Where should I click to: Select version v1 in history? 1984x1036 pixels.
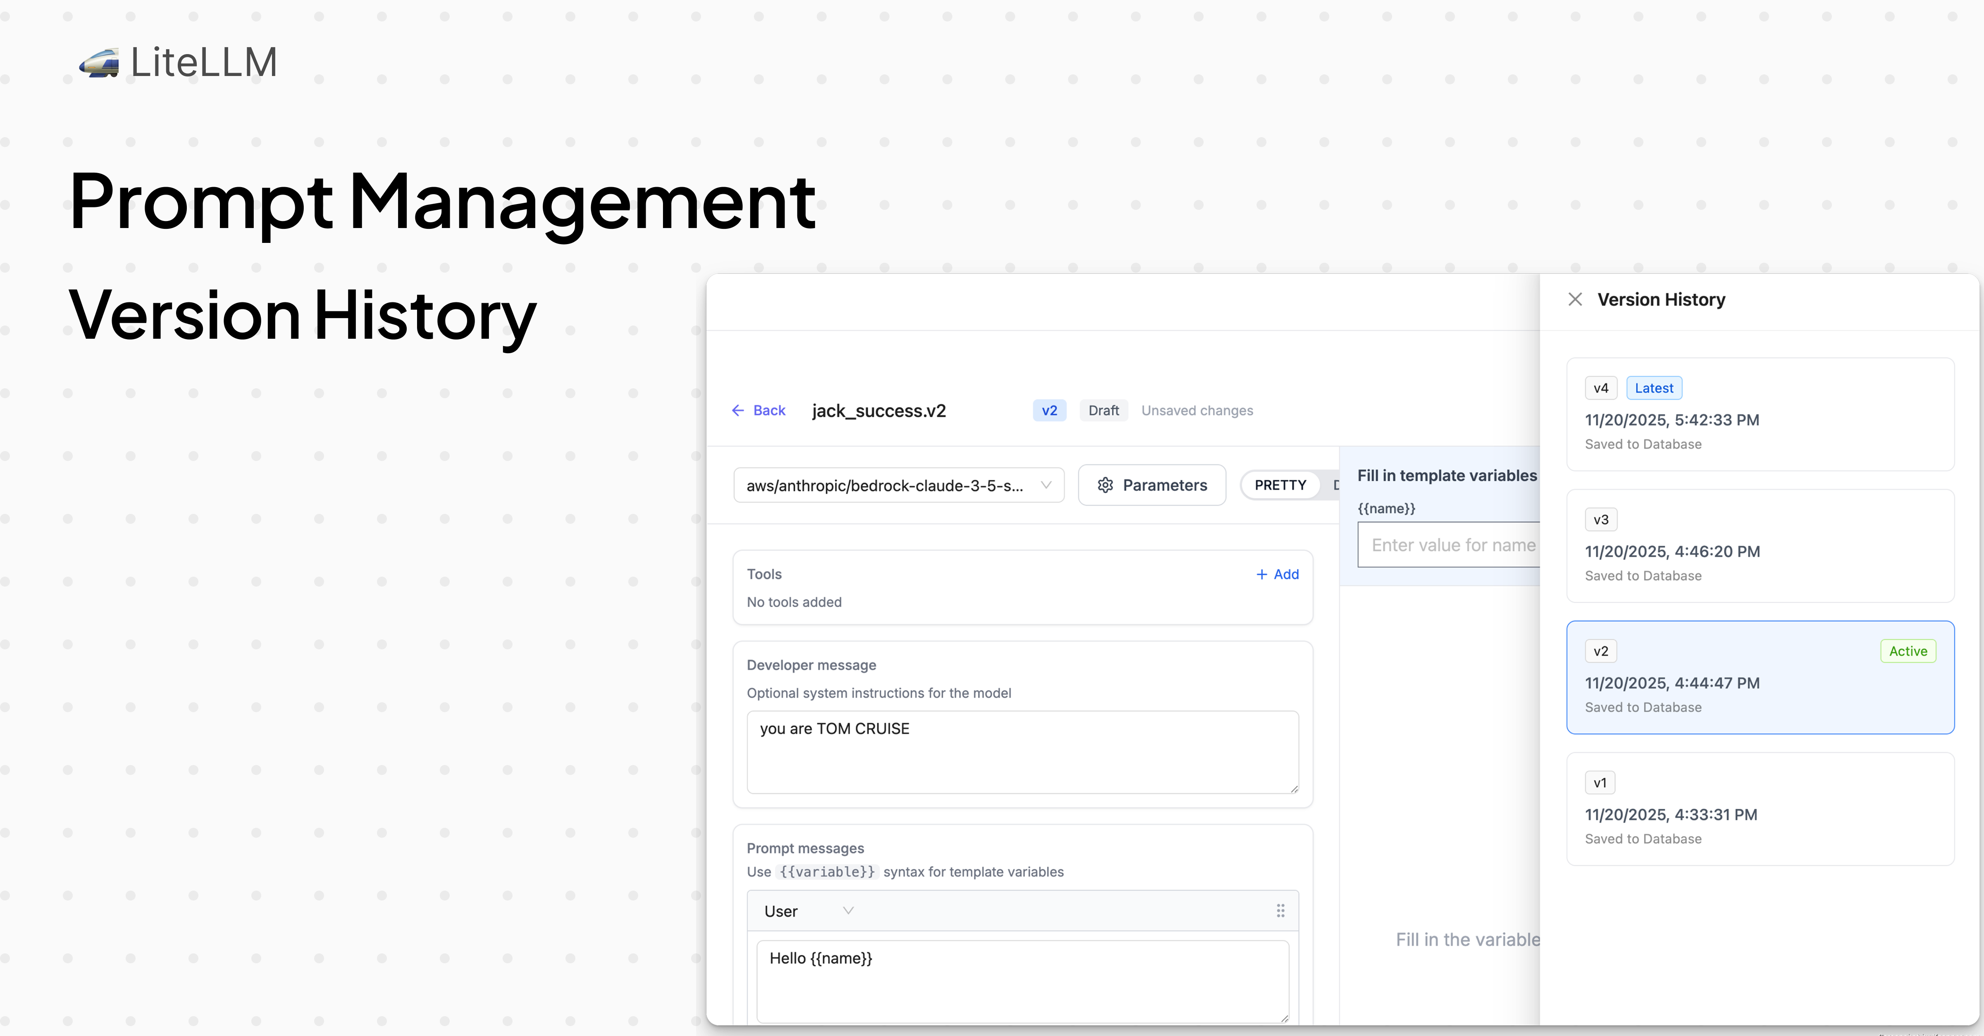pyautogui.click(x=1760, y=809)
